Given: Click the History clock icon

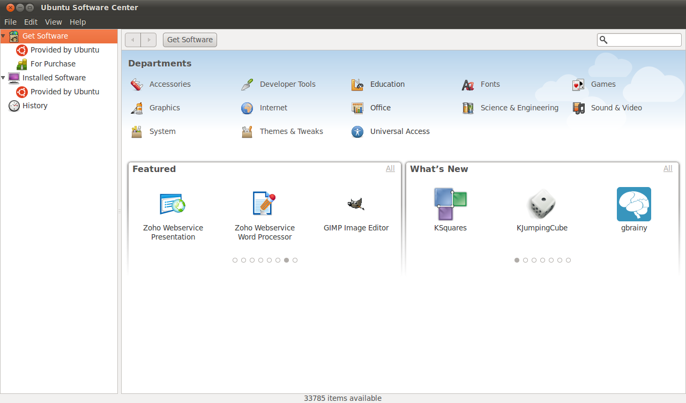Looking at the screenshot, I should tap(14, 106).
